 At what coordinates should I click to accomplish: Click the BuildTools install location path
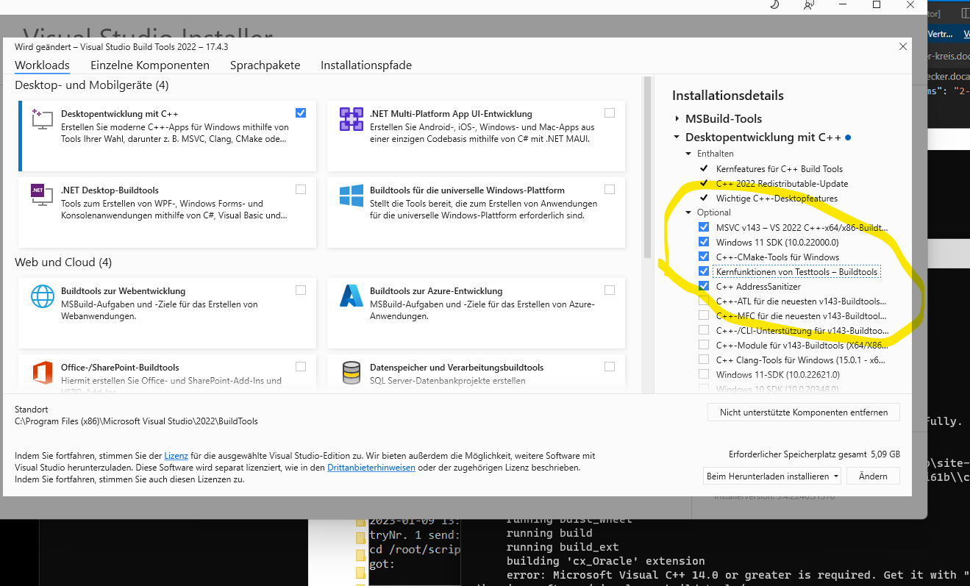[x=136, y=421]
